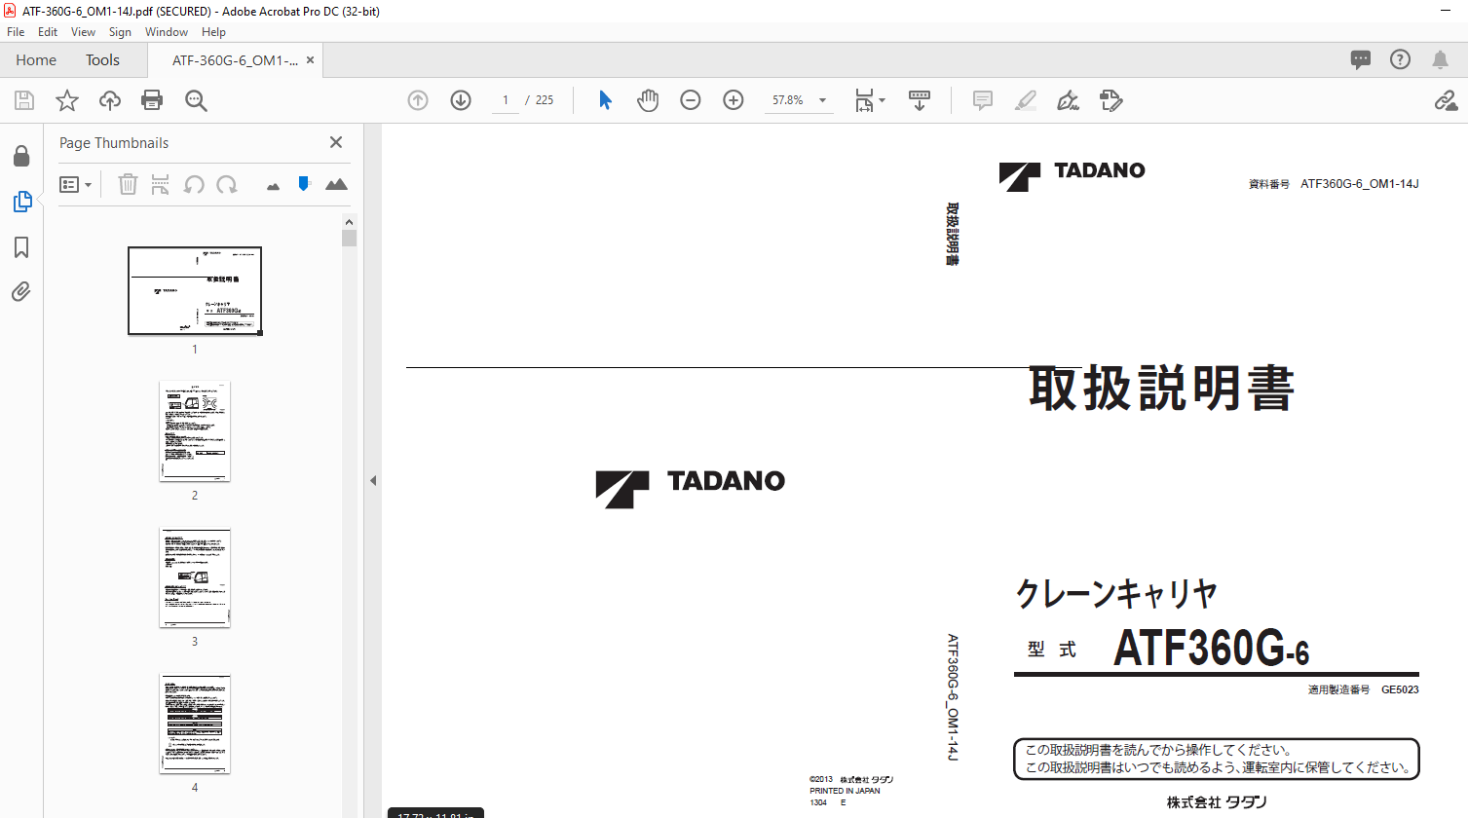Add a sticky note comment
Image resolution: width=1468 pixels, height=818 pixels.
click(x=983, y=100)
